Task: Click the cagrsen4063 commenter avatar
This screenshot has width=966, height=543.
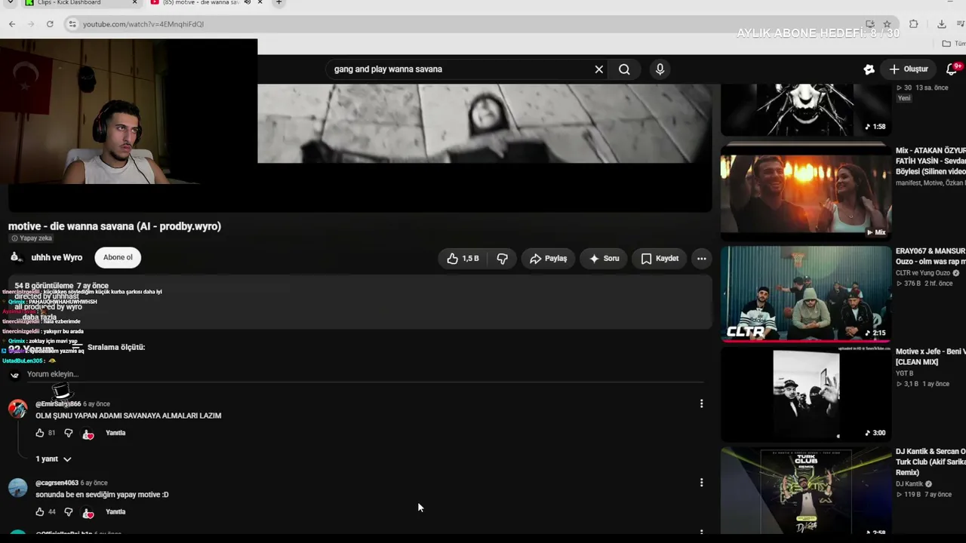Action: coord(17,488)
